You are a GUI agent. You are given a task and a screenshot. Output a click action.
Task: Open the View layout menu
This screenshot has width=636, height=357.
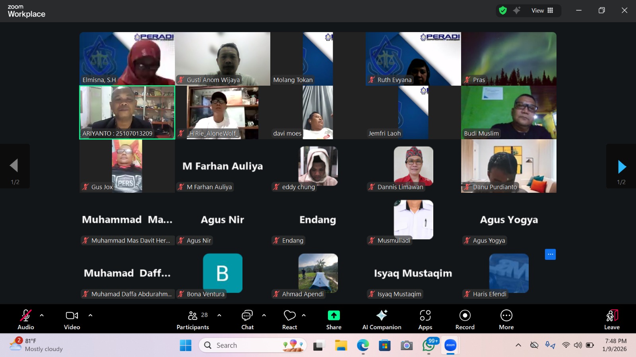pos(542,11)
